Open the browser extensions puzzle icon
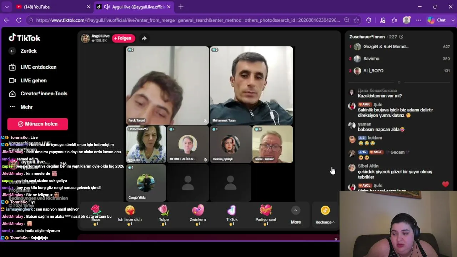Image resolution: width=457 pixels, height=257 pixels. 369,20
